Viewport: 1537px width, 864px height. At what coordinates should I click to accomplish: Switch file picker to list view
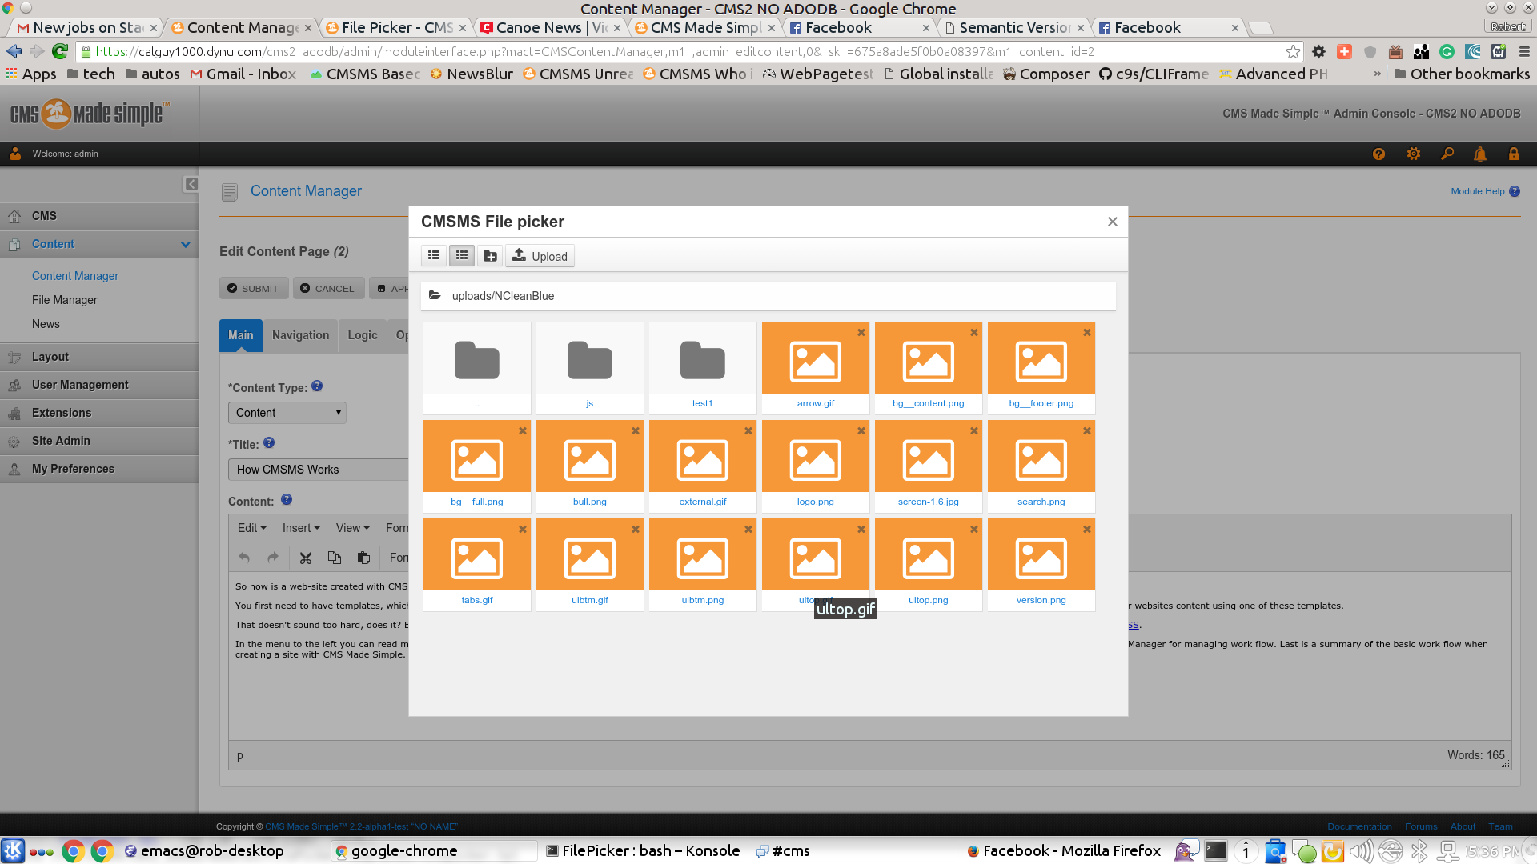(x=434, y=256)
